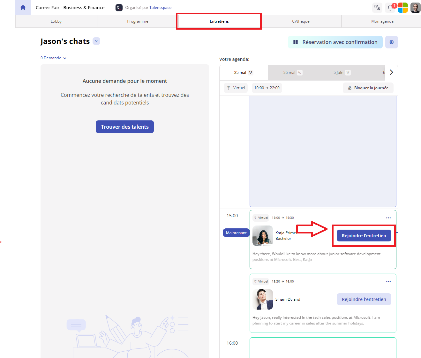Image resolution: width=421 pixels, height=358 pixels.
Task: Go to next agenda dates arrow
Action: tap(391, 72)
